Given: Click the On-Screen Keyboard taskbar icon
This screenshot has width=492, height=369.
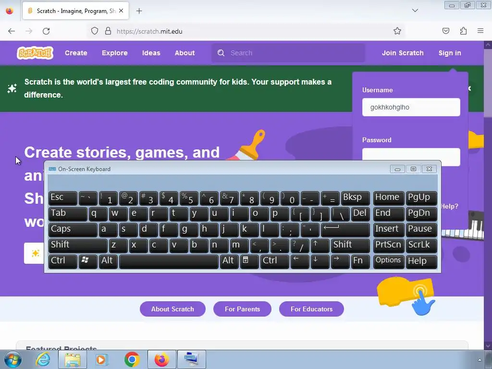Looking at the screenshot, I should coord(192,359).
